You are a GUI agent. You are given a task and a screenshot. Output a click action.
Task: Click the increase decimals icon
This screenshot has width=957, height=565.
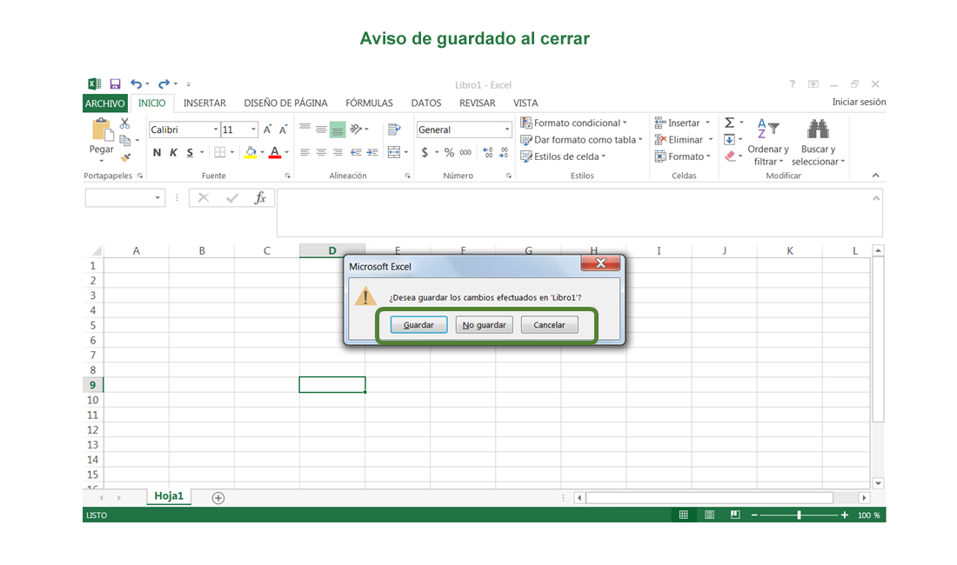pos(488,152)
